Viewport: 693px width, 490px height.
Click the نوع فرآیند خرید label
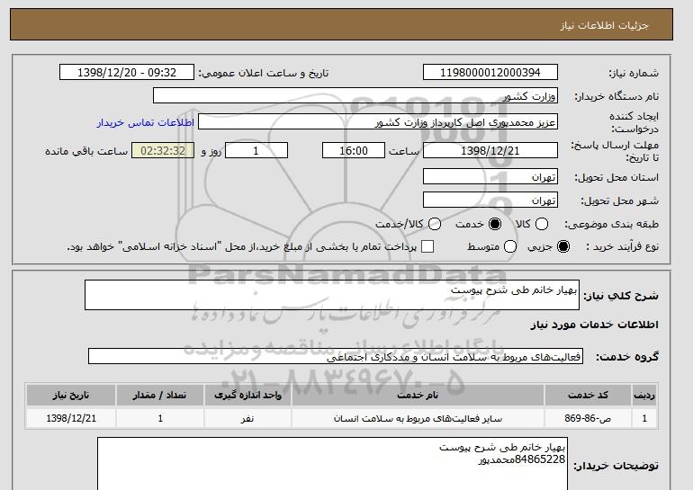click(622, 246)
